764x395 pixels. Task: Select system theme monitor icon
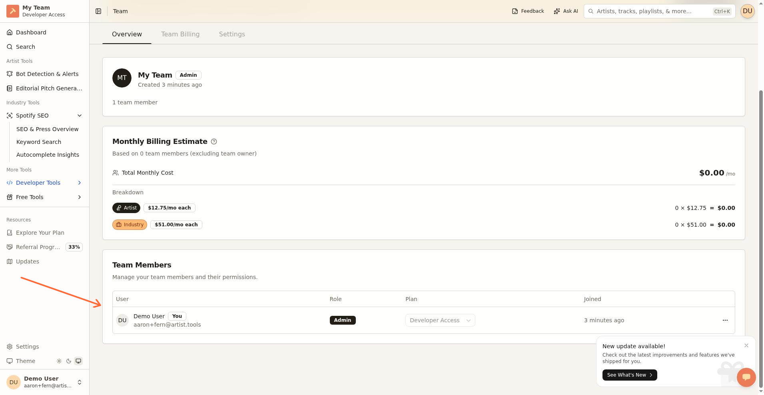click(78, 361)
